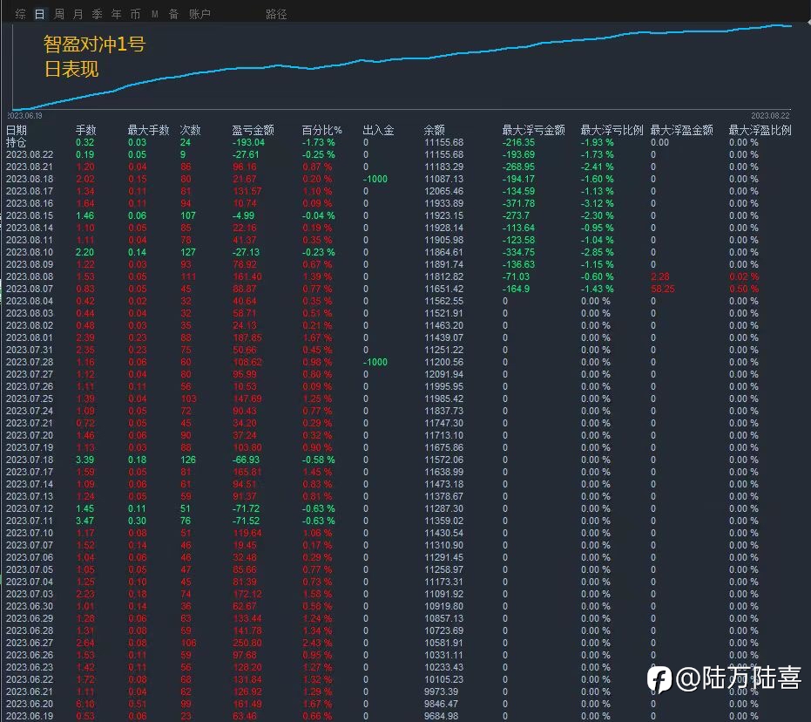Click max floating profit ratio 0.50 %
Viewport: 811px width, 722px height.
click(744, 289)
